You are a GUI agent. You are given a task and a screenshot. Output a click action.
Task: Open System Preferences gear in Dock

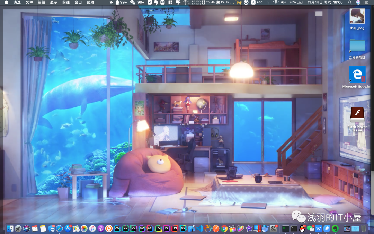click(x=274, y=228)
